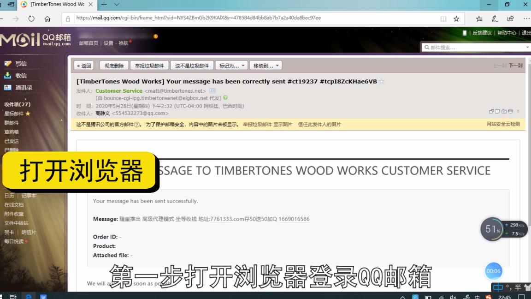Click the set-tabs-aside icon in browser title bar
The image size is (531, 299).
pos(11,5)
